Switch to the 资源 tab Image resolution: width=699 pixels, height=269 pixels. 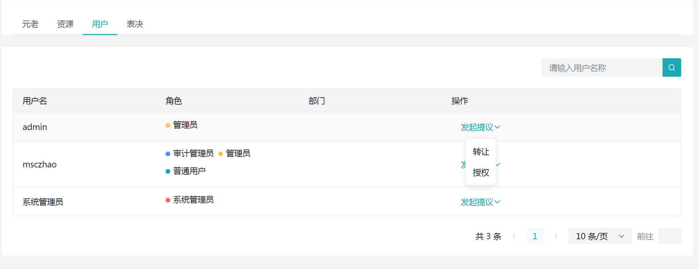pyautogui.click(x=65, y=24)
